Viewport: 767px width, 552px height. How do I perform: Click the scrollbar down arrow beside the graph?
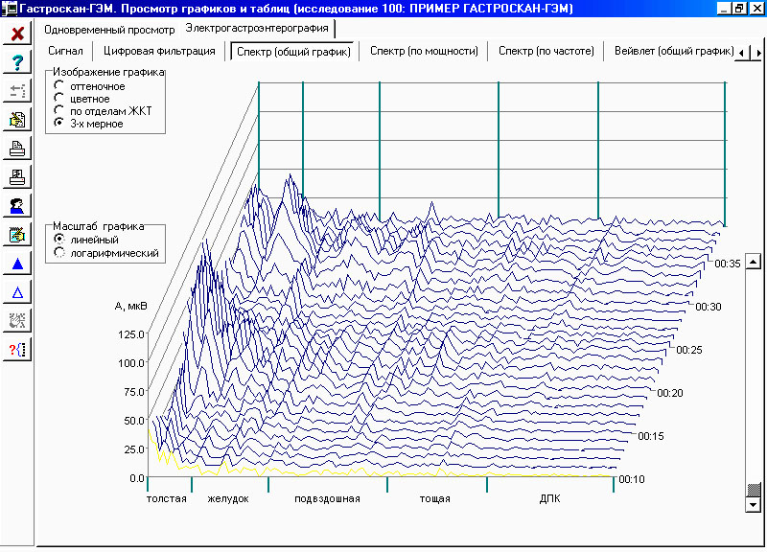pos(753,504)
